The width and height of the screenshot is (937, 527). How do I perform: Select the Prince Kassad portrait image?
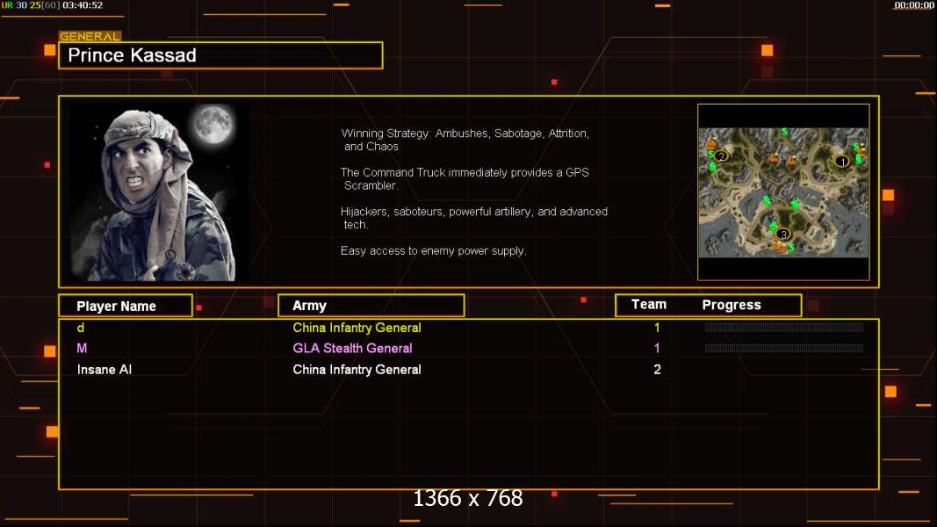tap(160, 191)
